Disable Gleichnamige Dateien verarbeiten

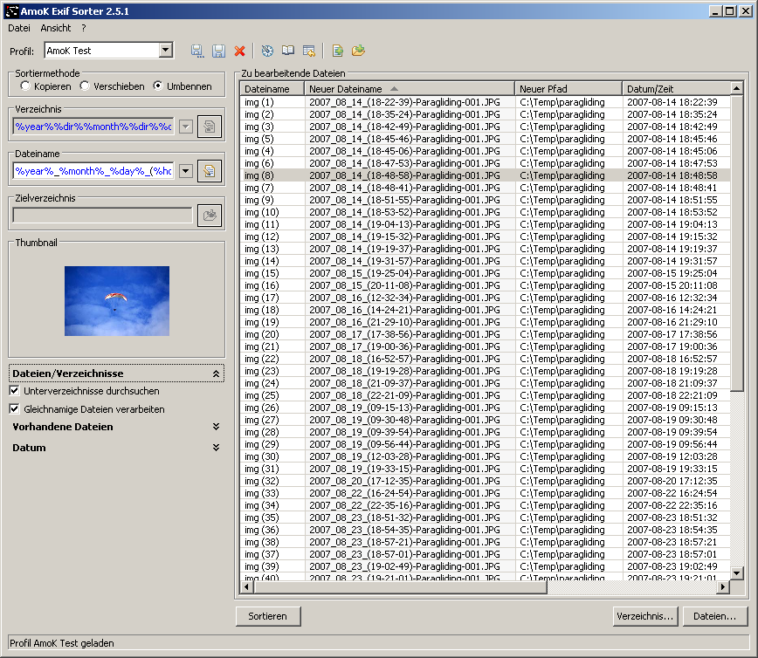[x=15, y=408]
